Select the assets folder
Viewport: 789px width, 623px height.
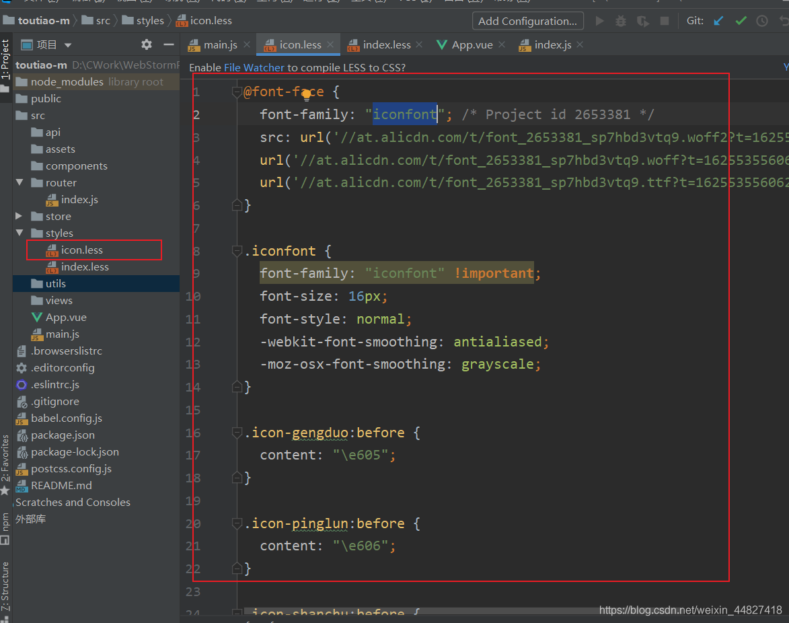click(x=96, y=149)
